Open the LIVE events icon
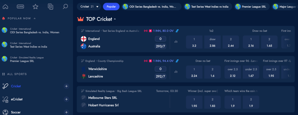 pyautogui.click(x=20, y=7)
